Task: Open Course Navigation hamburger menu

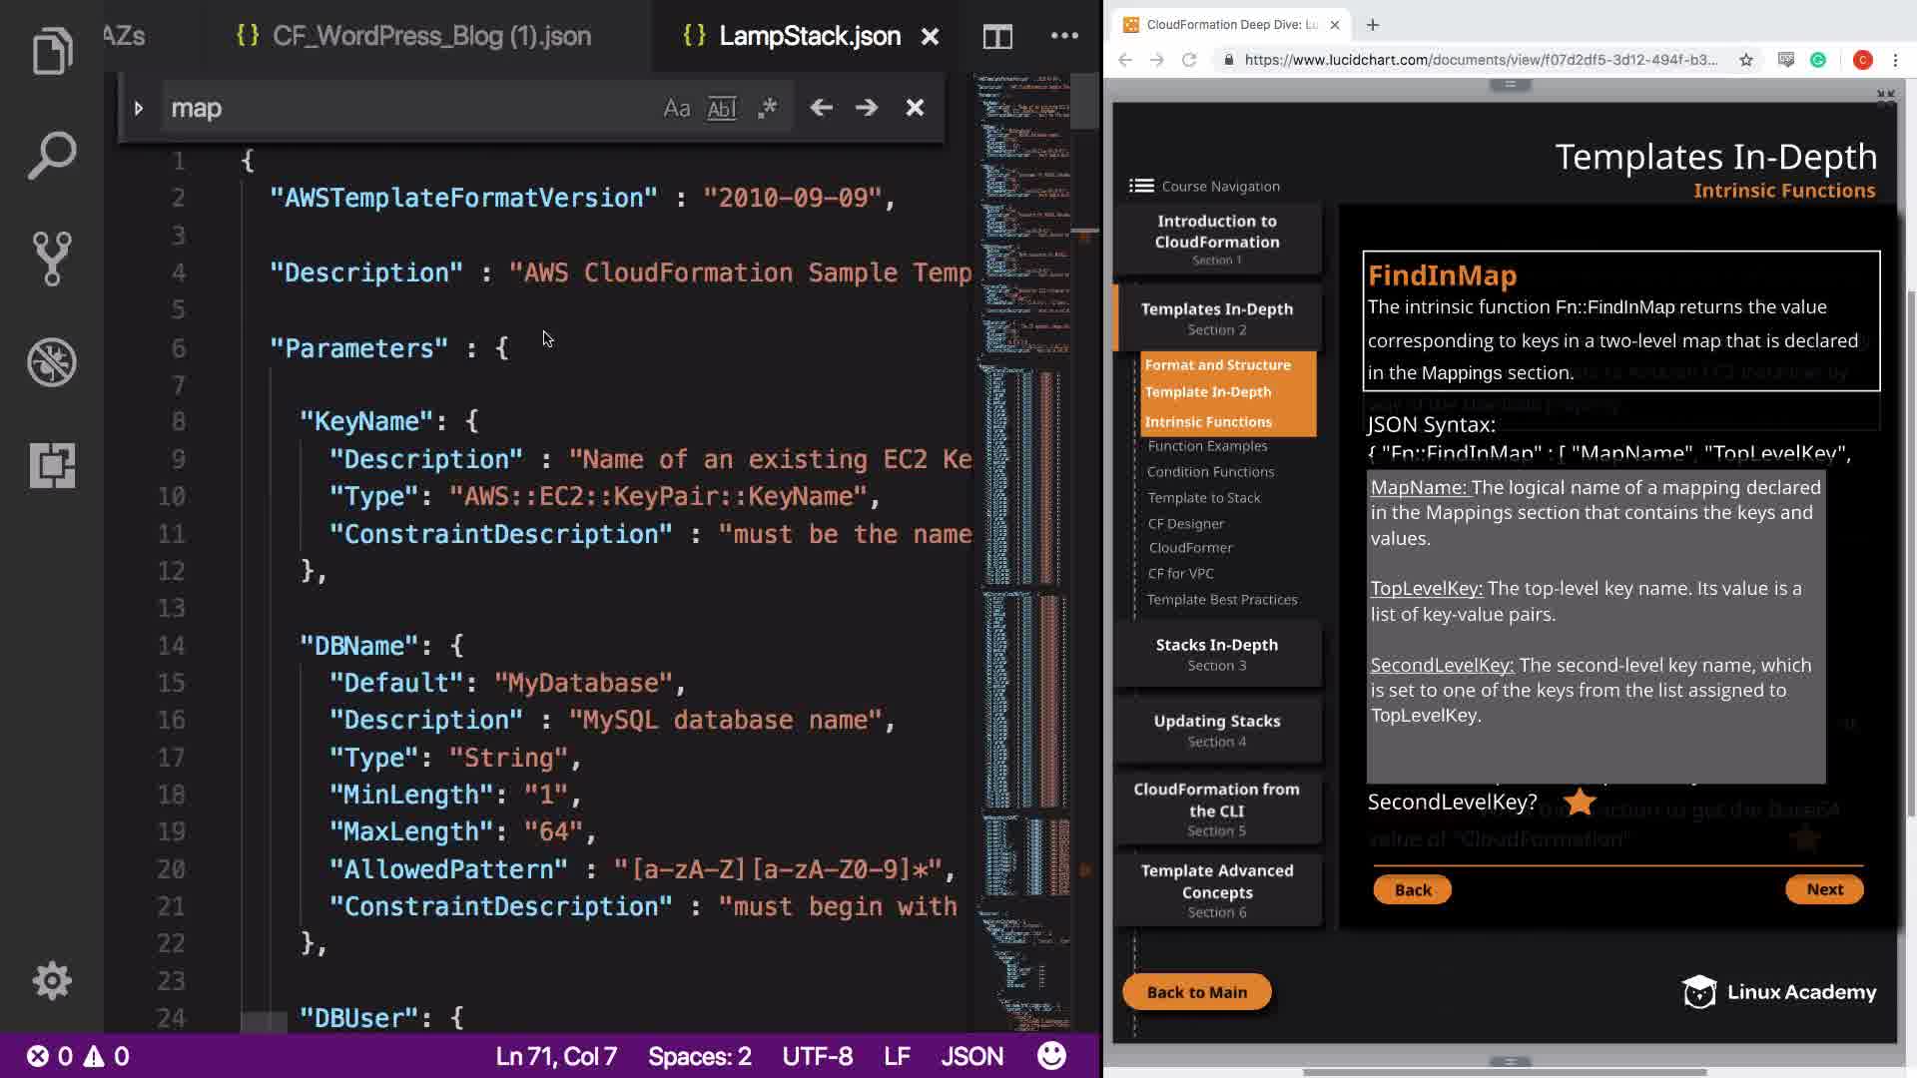Action: 1141,186
